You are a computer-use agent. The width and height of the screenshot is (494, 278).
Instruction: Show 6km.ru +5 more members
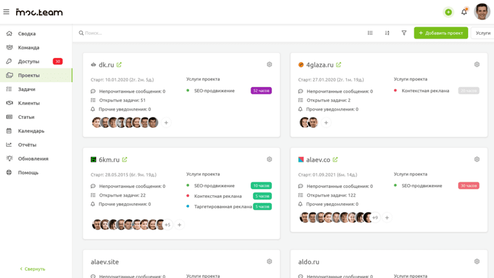tap(167, 225)
